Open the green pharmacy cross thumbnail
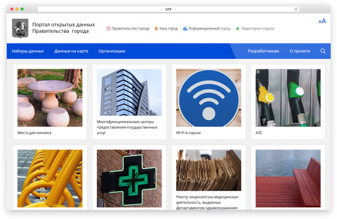 point(129,178)
